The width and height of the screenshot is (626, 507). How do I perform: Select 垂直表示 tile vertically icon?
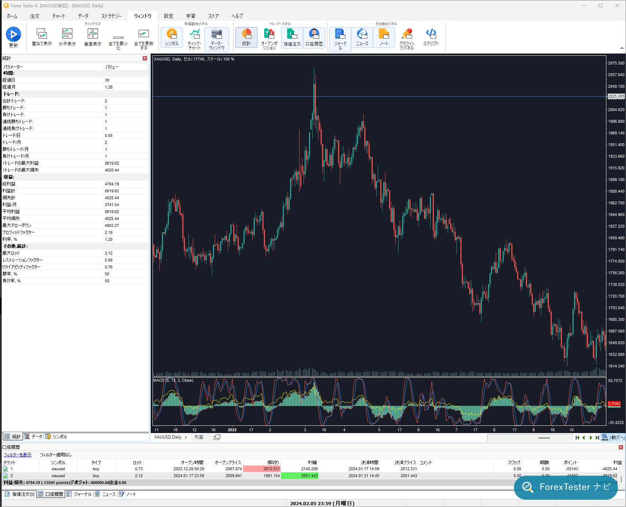(93, 38)
